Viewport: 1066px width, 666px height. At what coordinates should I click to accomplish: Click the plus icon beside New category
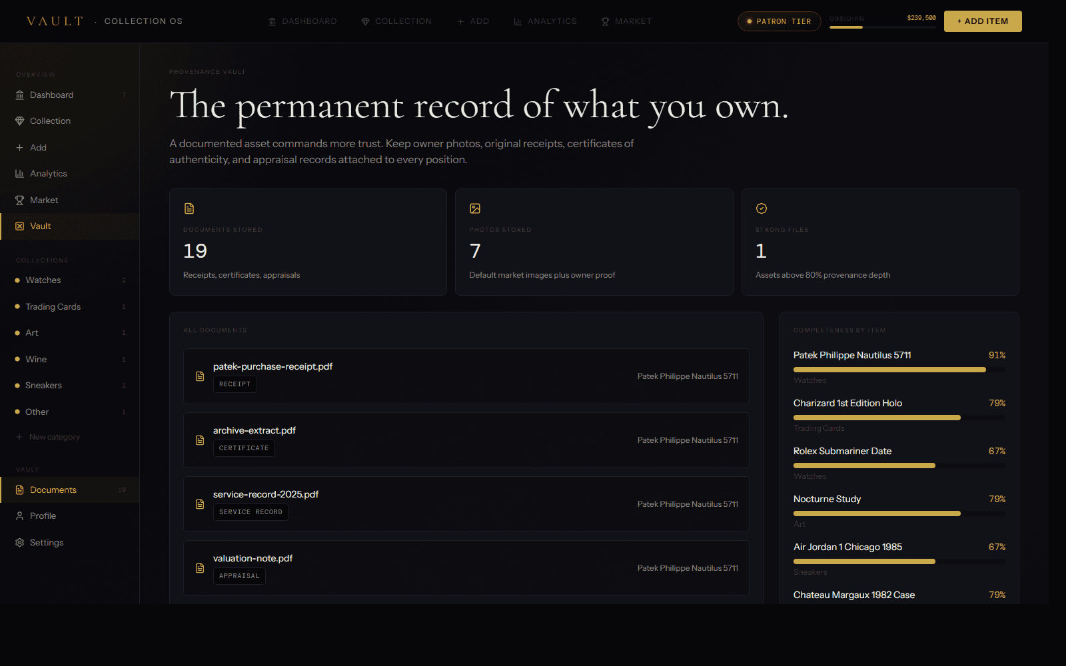(x=19, y=438)
